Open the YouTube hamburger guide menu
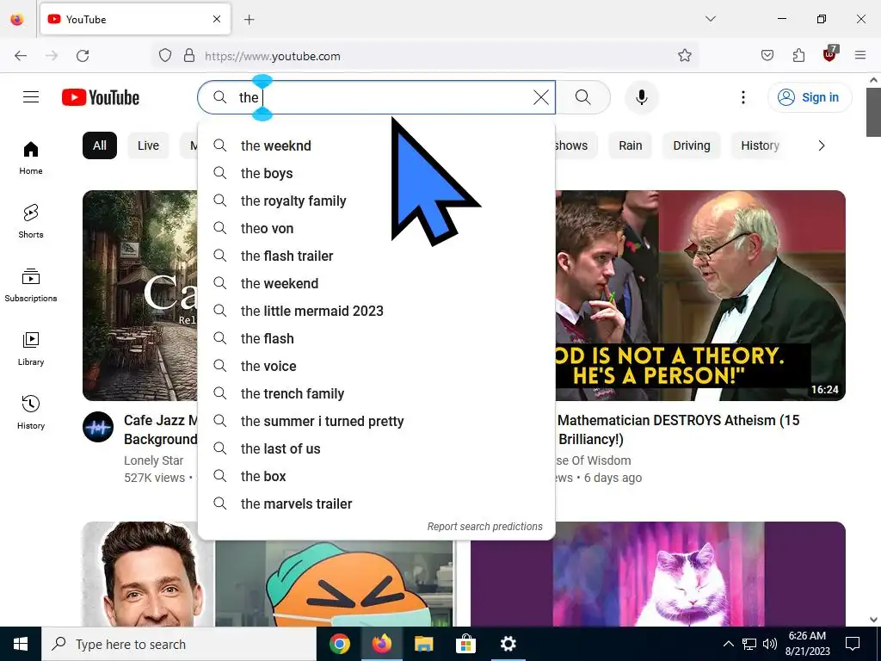The image size is (881, 661). pos(31,97)
